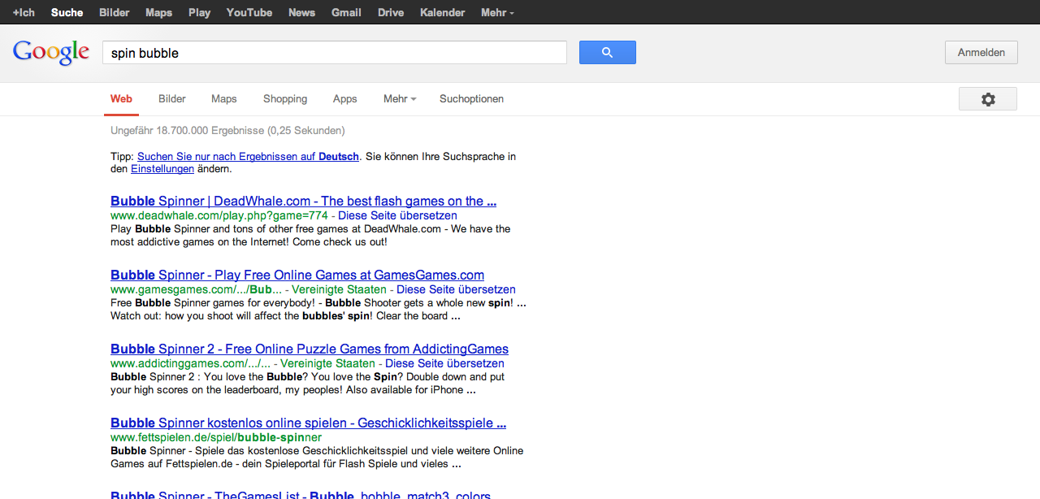Open the Suchoptionen search tools

coord(471,99)
